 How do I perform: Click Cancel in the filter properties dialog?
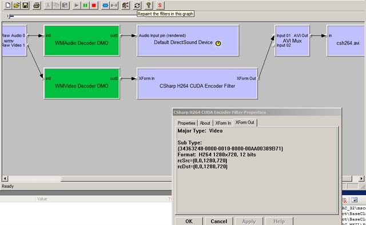(218, 221)
